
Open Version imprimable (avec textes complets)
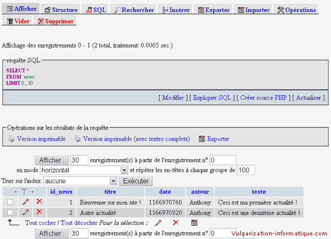click(137, 139)
